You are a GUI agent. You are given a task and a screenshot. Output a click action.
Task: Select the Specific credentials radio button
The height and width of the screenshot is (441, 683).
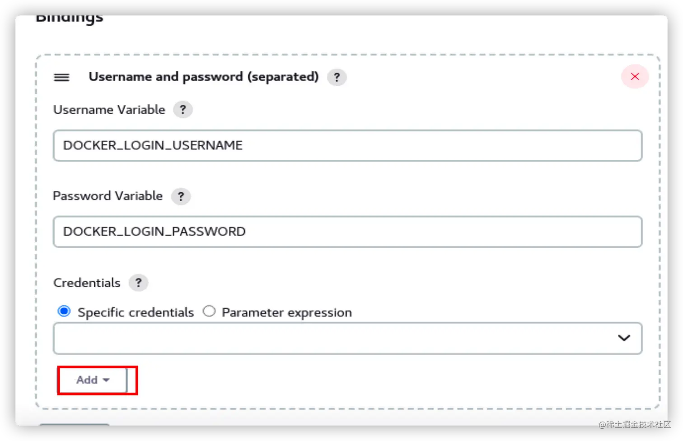click(64, 311)
